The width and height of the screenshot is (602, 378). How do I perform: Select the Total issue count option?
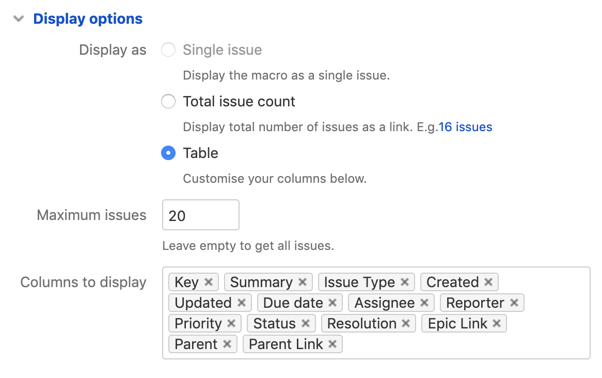[168, 101]
